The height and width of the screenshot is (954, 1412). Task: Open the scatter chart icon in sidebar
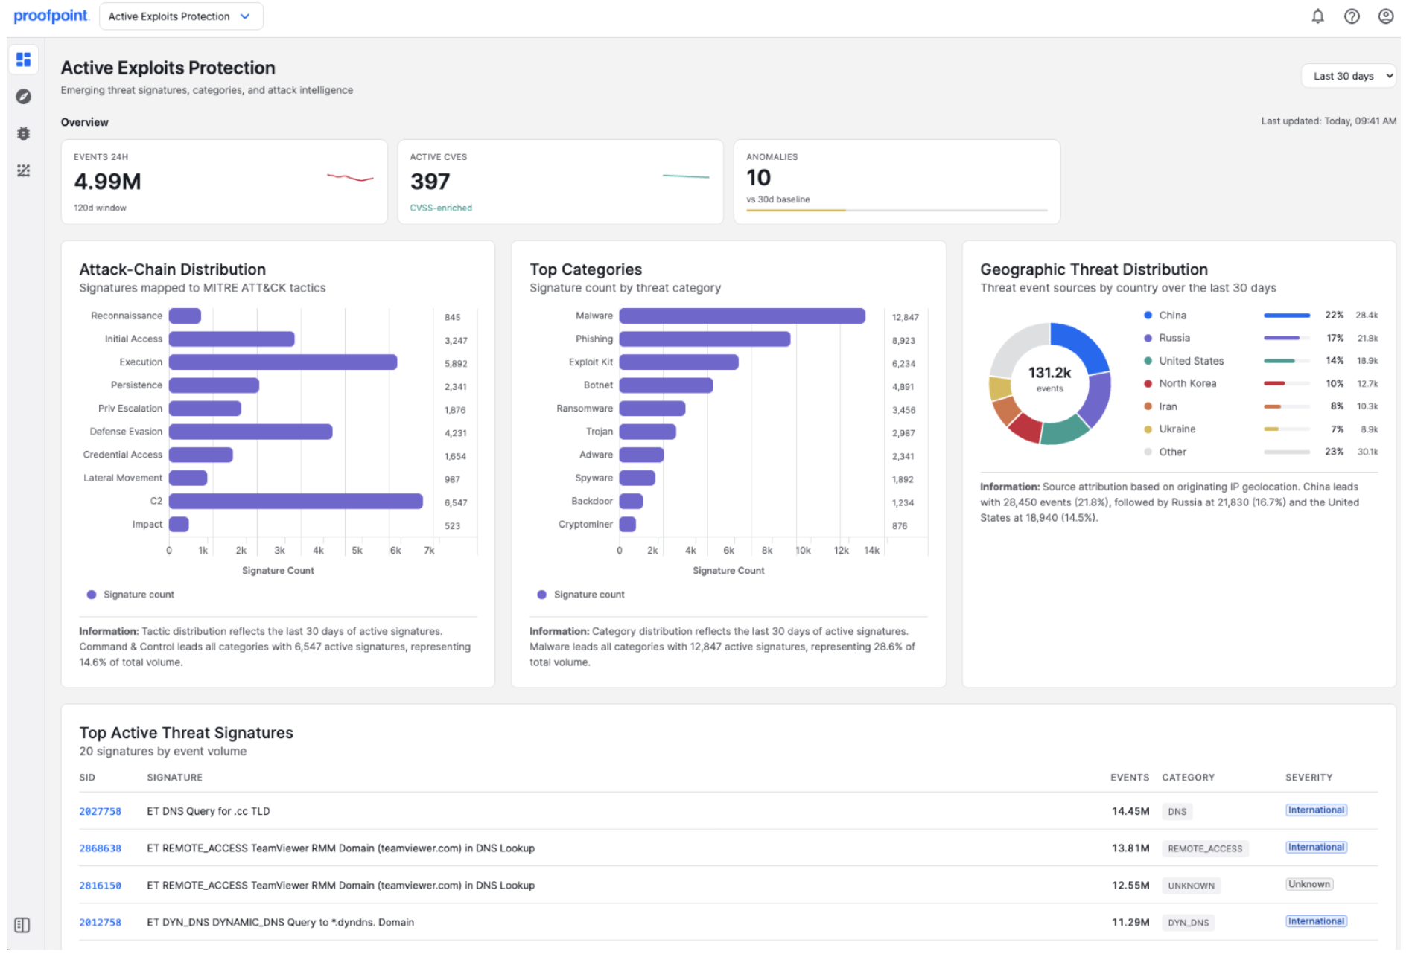tap(24, 171)
